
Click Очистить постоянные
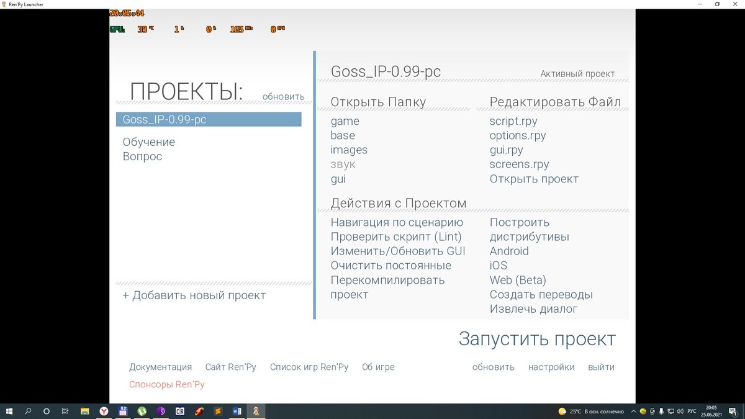(391, 266)
